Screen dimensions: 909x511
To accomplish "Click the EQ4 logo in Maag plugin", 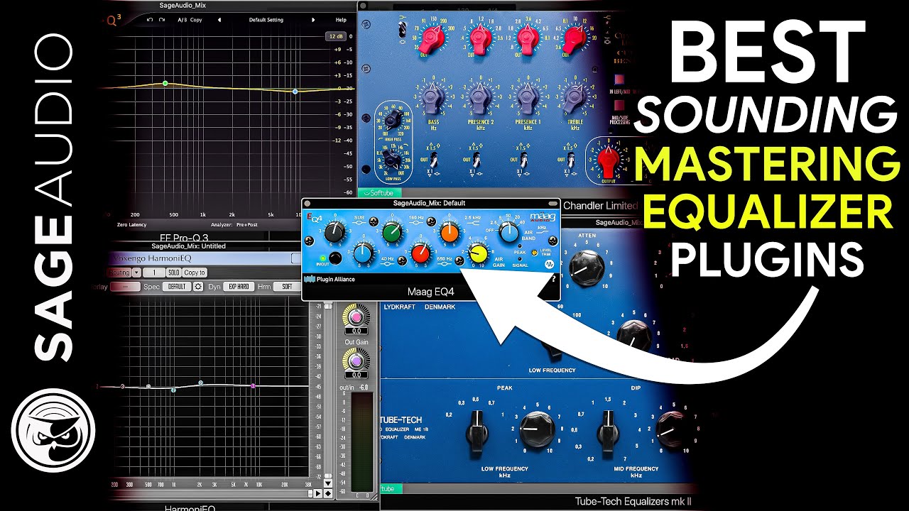I will pos(313,219).
